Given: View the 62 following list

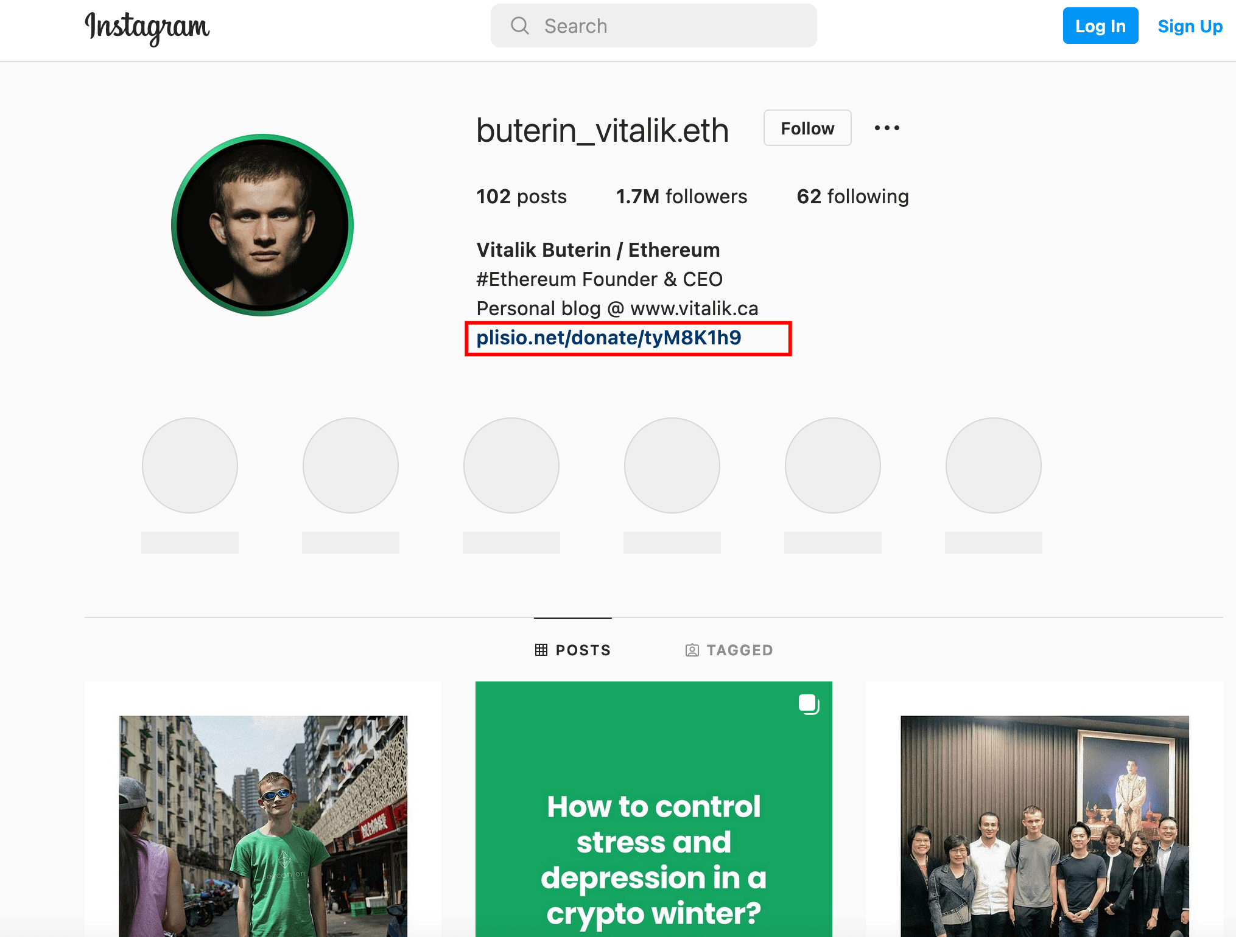Looking at the screenshot, I should pos(852,196).
